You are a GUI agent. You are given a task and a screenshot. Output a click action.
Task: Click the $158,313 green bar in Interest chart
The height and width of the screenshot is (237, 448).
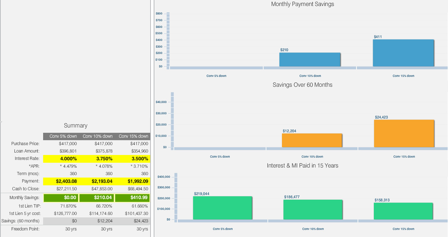pos(403,211)
